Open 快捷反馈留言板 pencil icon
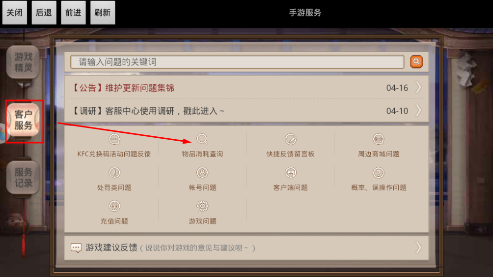Screen dimensions: 493x277 pyautogui.click(x=291, y=139)
